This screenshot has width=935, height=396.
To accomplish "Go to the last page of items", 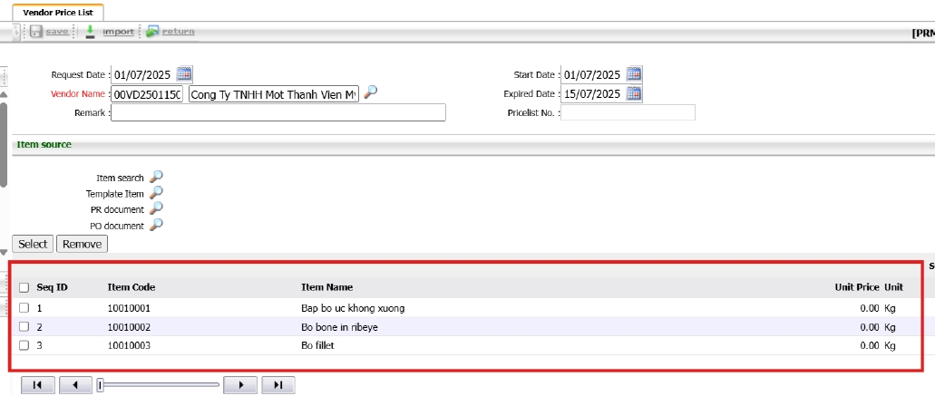I will tap(278, 385).
